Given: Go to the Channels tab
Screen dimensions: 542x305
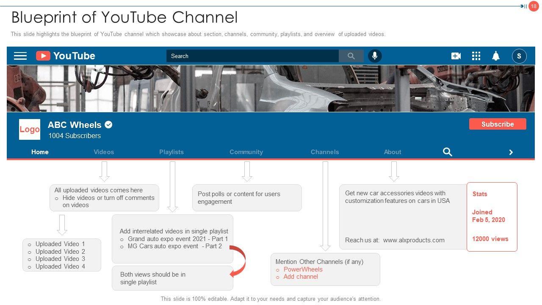Looking at the screenshot, I should pos(325,152).
